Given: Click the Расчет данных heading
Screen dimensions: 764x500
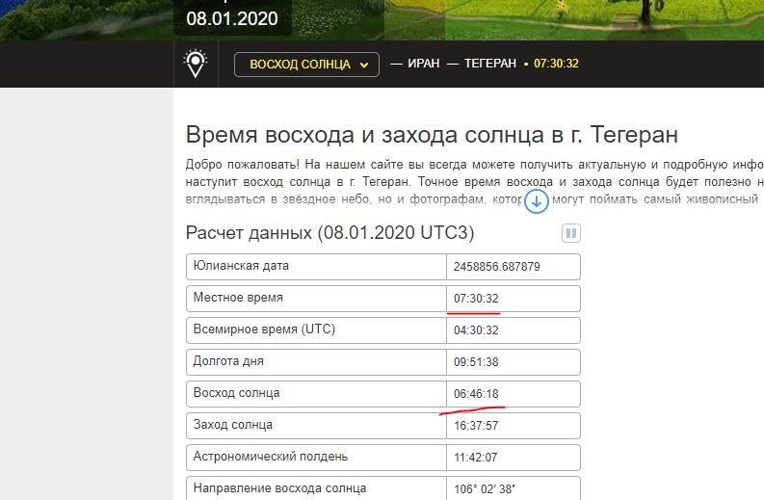Looking at the screenshot, I should [329, 233].
